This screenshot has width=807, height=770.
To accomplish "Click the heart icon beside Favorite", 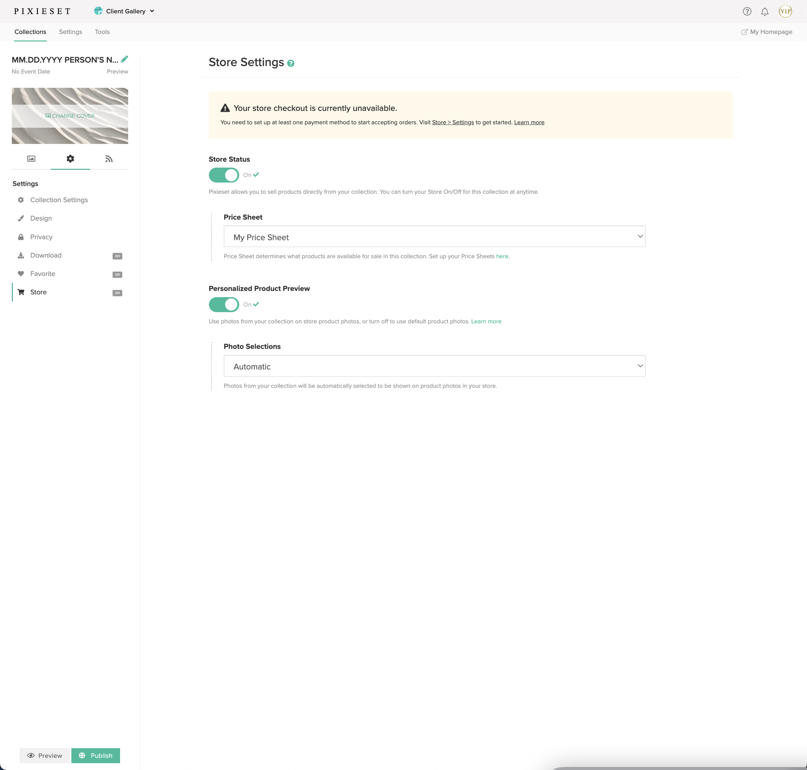I will click(21, 274).
